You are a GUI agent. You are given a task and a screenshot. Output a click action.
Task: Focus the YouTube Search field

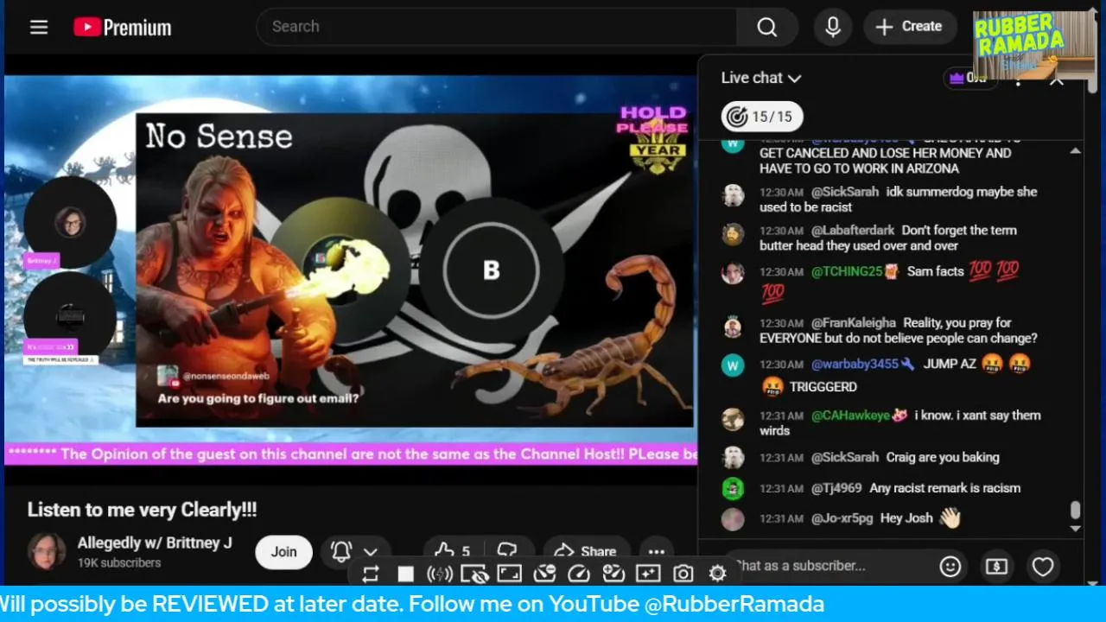pyautogui.click(x=497, y=27)
